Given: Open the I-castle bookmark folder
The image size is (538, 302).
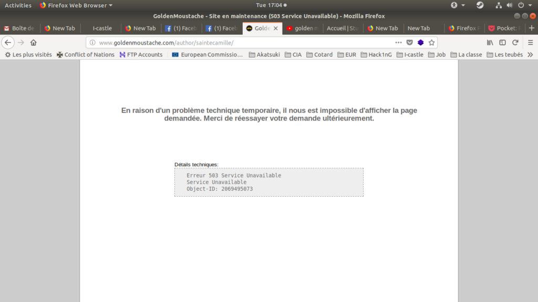Looking at the screenshot, I should pos(410,55).
